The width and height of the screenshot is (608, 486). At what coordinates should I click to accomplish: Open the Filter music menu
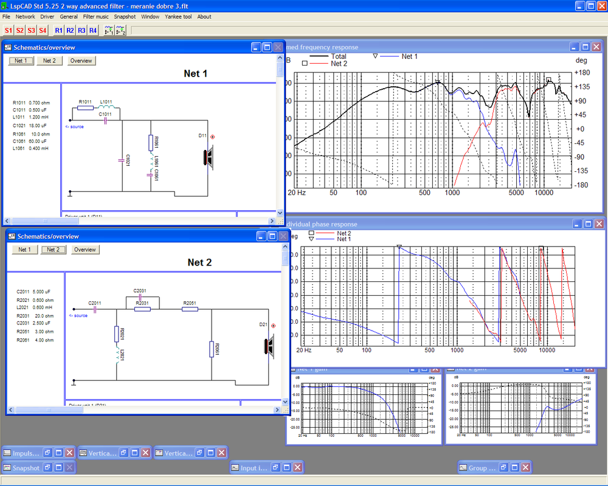point(96,16)
